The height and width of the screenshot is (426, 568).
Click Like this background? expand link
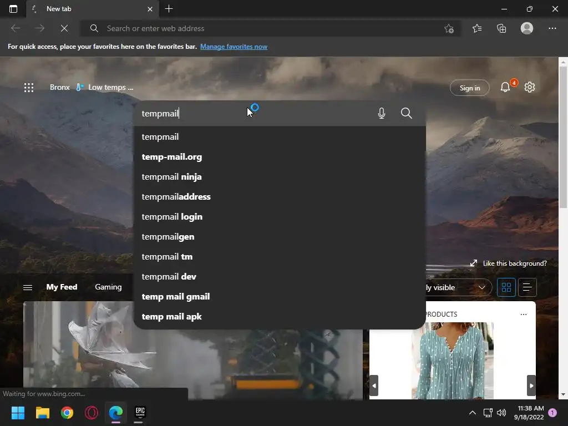pos(508,263)
